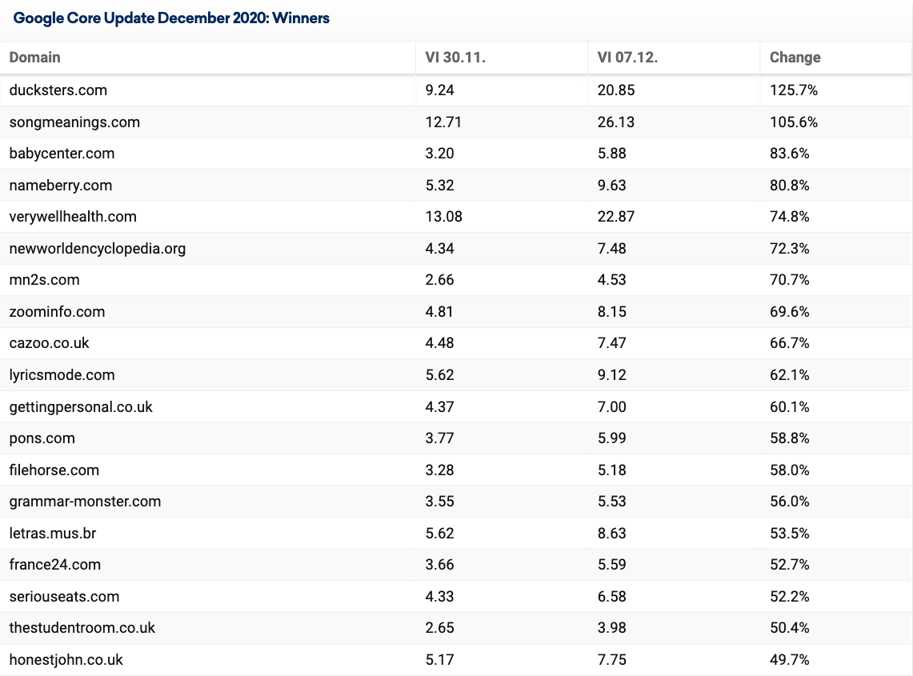Click the 9.12 value in lyricsmode.com row
913x676 pixels.
612,375
